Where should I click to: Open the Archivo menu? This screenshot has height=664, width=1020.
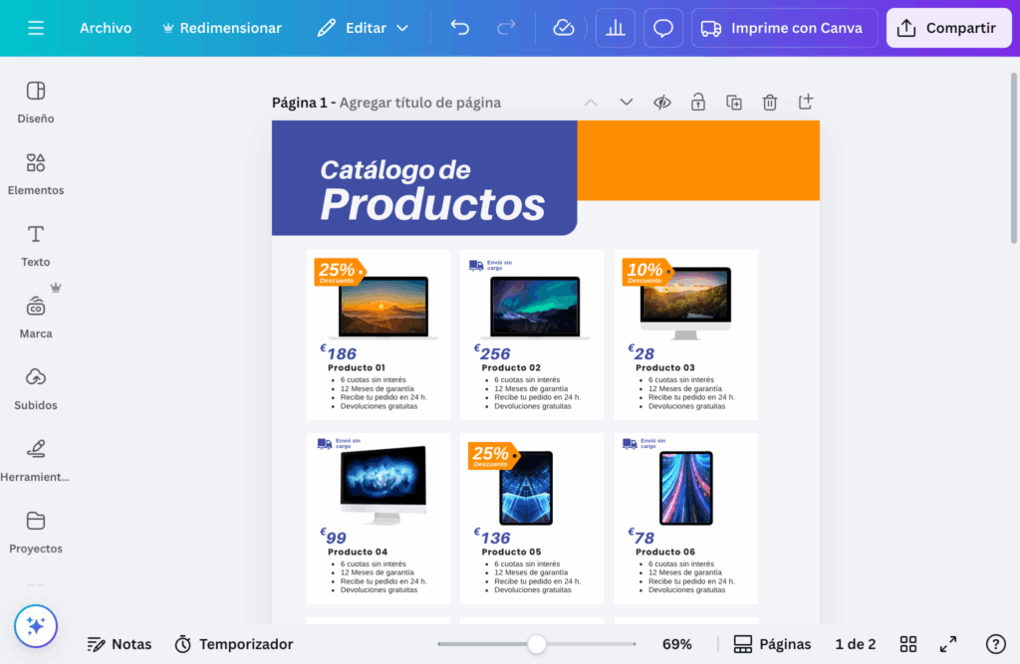[106, 28]
